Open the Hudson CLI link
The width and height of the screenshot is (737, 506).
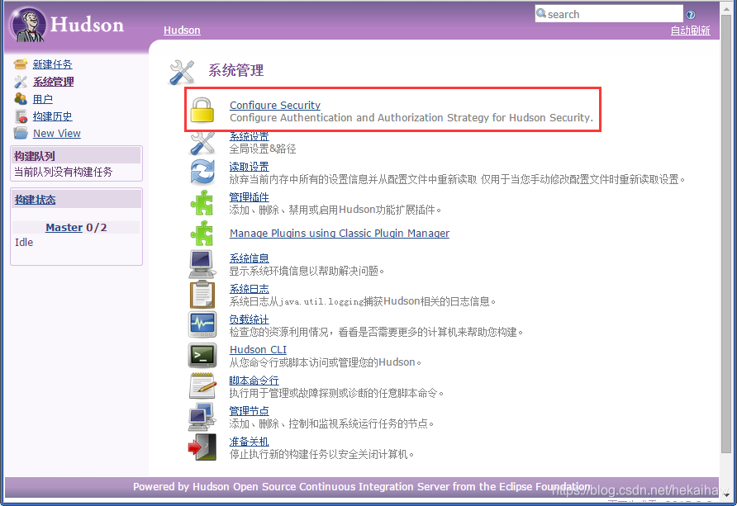[x=258, y=350]
